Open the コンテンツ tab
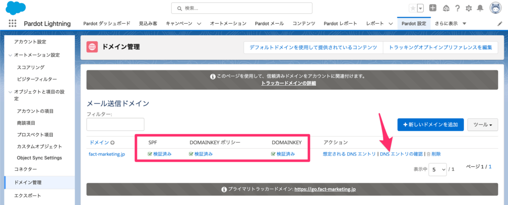The width and height of the screenshot is (508, 205). [304, 24]
